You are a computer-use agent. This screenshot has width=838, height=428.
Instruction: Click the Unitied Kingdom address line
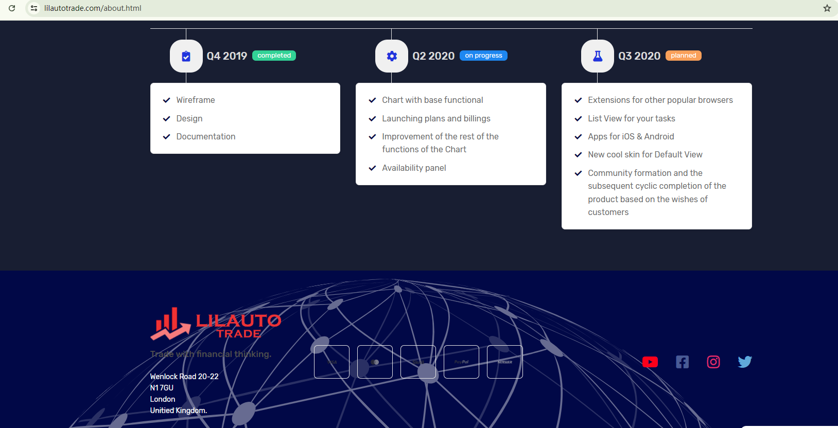179,411
